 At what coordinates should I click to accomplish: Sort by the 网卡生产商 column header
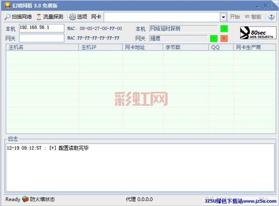click(x=254, y=47)
